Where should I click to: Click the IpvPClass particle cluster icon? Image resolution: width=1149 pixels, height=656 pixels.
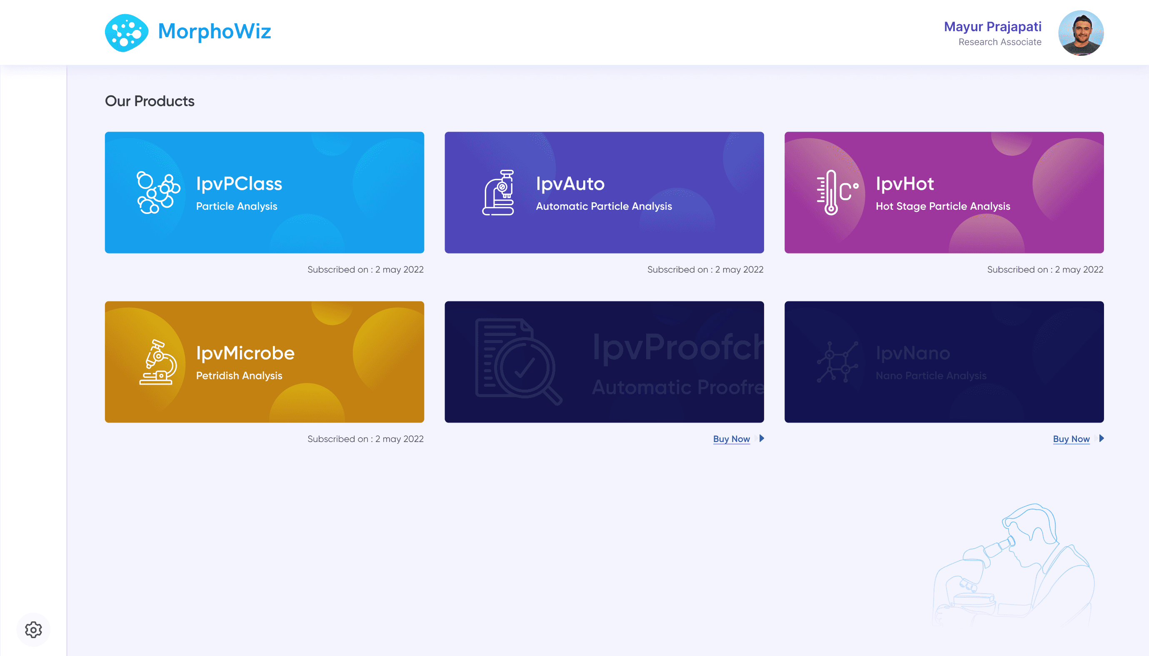[158, 193]
